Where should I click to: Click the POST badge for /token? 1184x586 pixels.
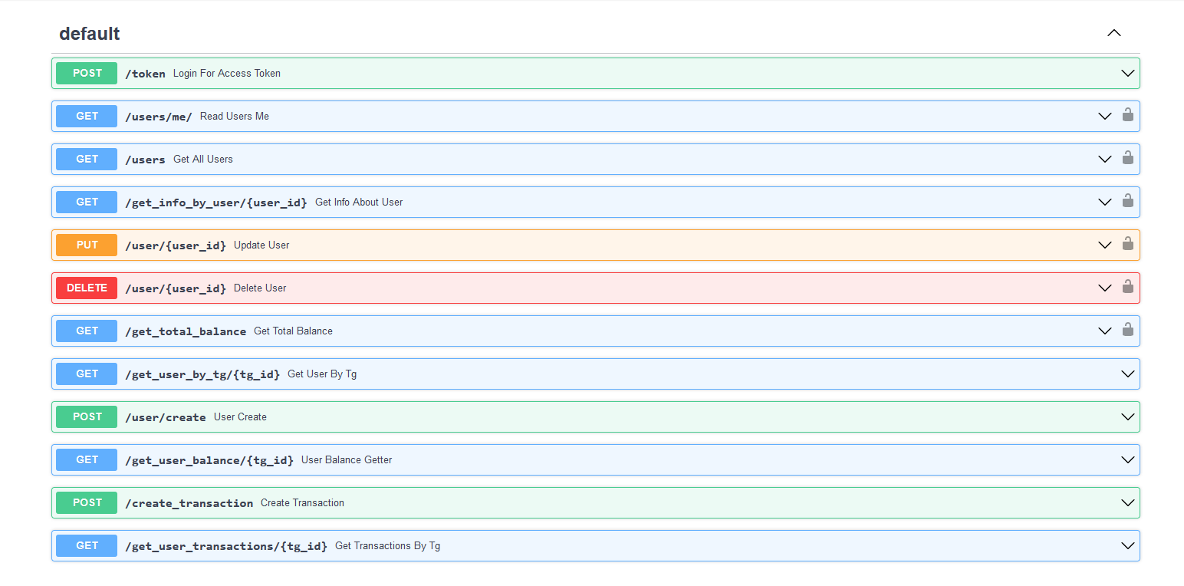pos(87,73)
